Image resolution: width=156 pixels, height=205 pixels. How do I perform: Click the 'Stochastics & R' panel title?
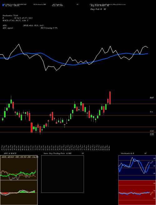click(x=128, y=153)
